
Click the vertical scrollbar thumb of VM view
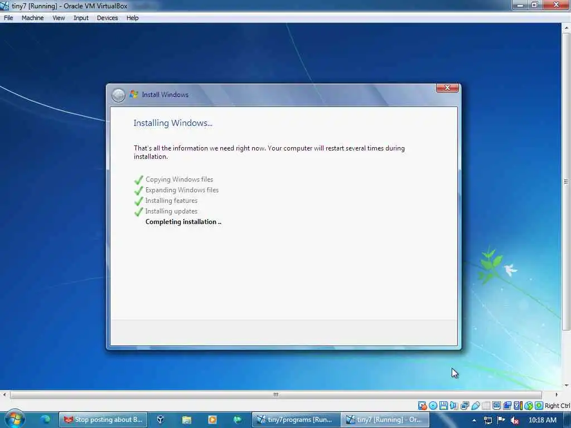(x=566, y=181)
